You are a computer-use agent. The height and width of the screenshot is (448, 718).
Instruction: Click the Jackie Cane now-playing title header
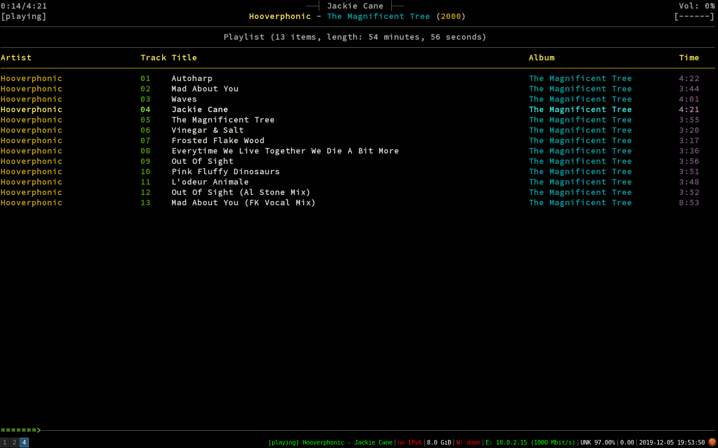tap(355, 6)
